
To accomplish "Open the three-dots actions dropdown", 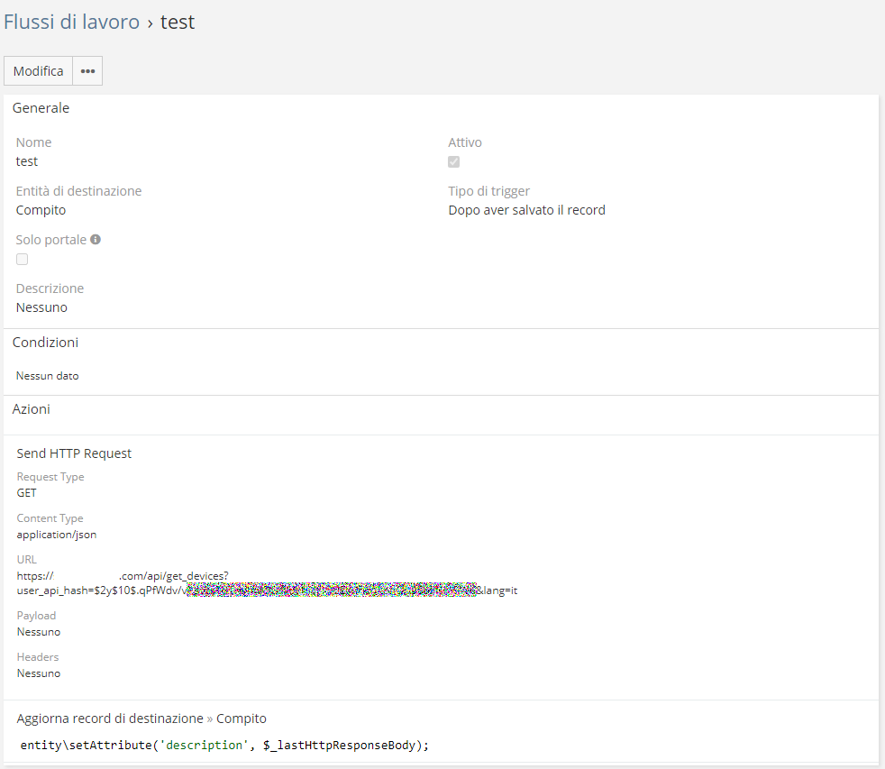I will tap(87, 71).
